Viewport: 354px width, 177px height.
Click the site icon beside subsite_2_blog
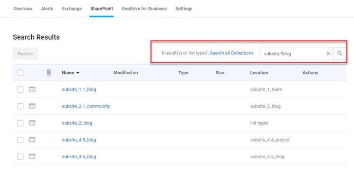point(32,123)
